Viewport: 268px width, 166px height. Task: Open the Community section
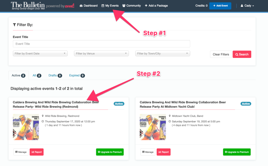click(131, 6)
